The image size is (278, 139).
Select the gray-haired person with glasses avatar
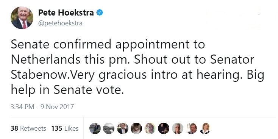[178, 128]
